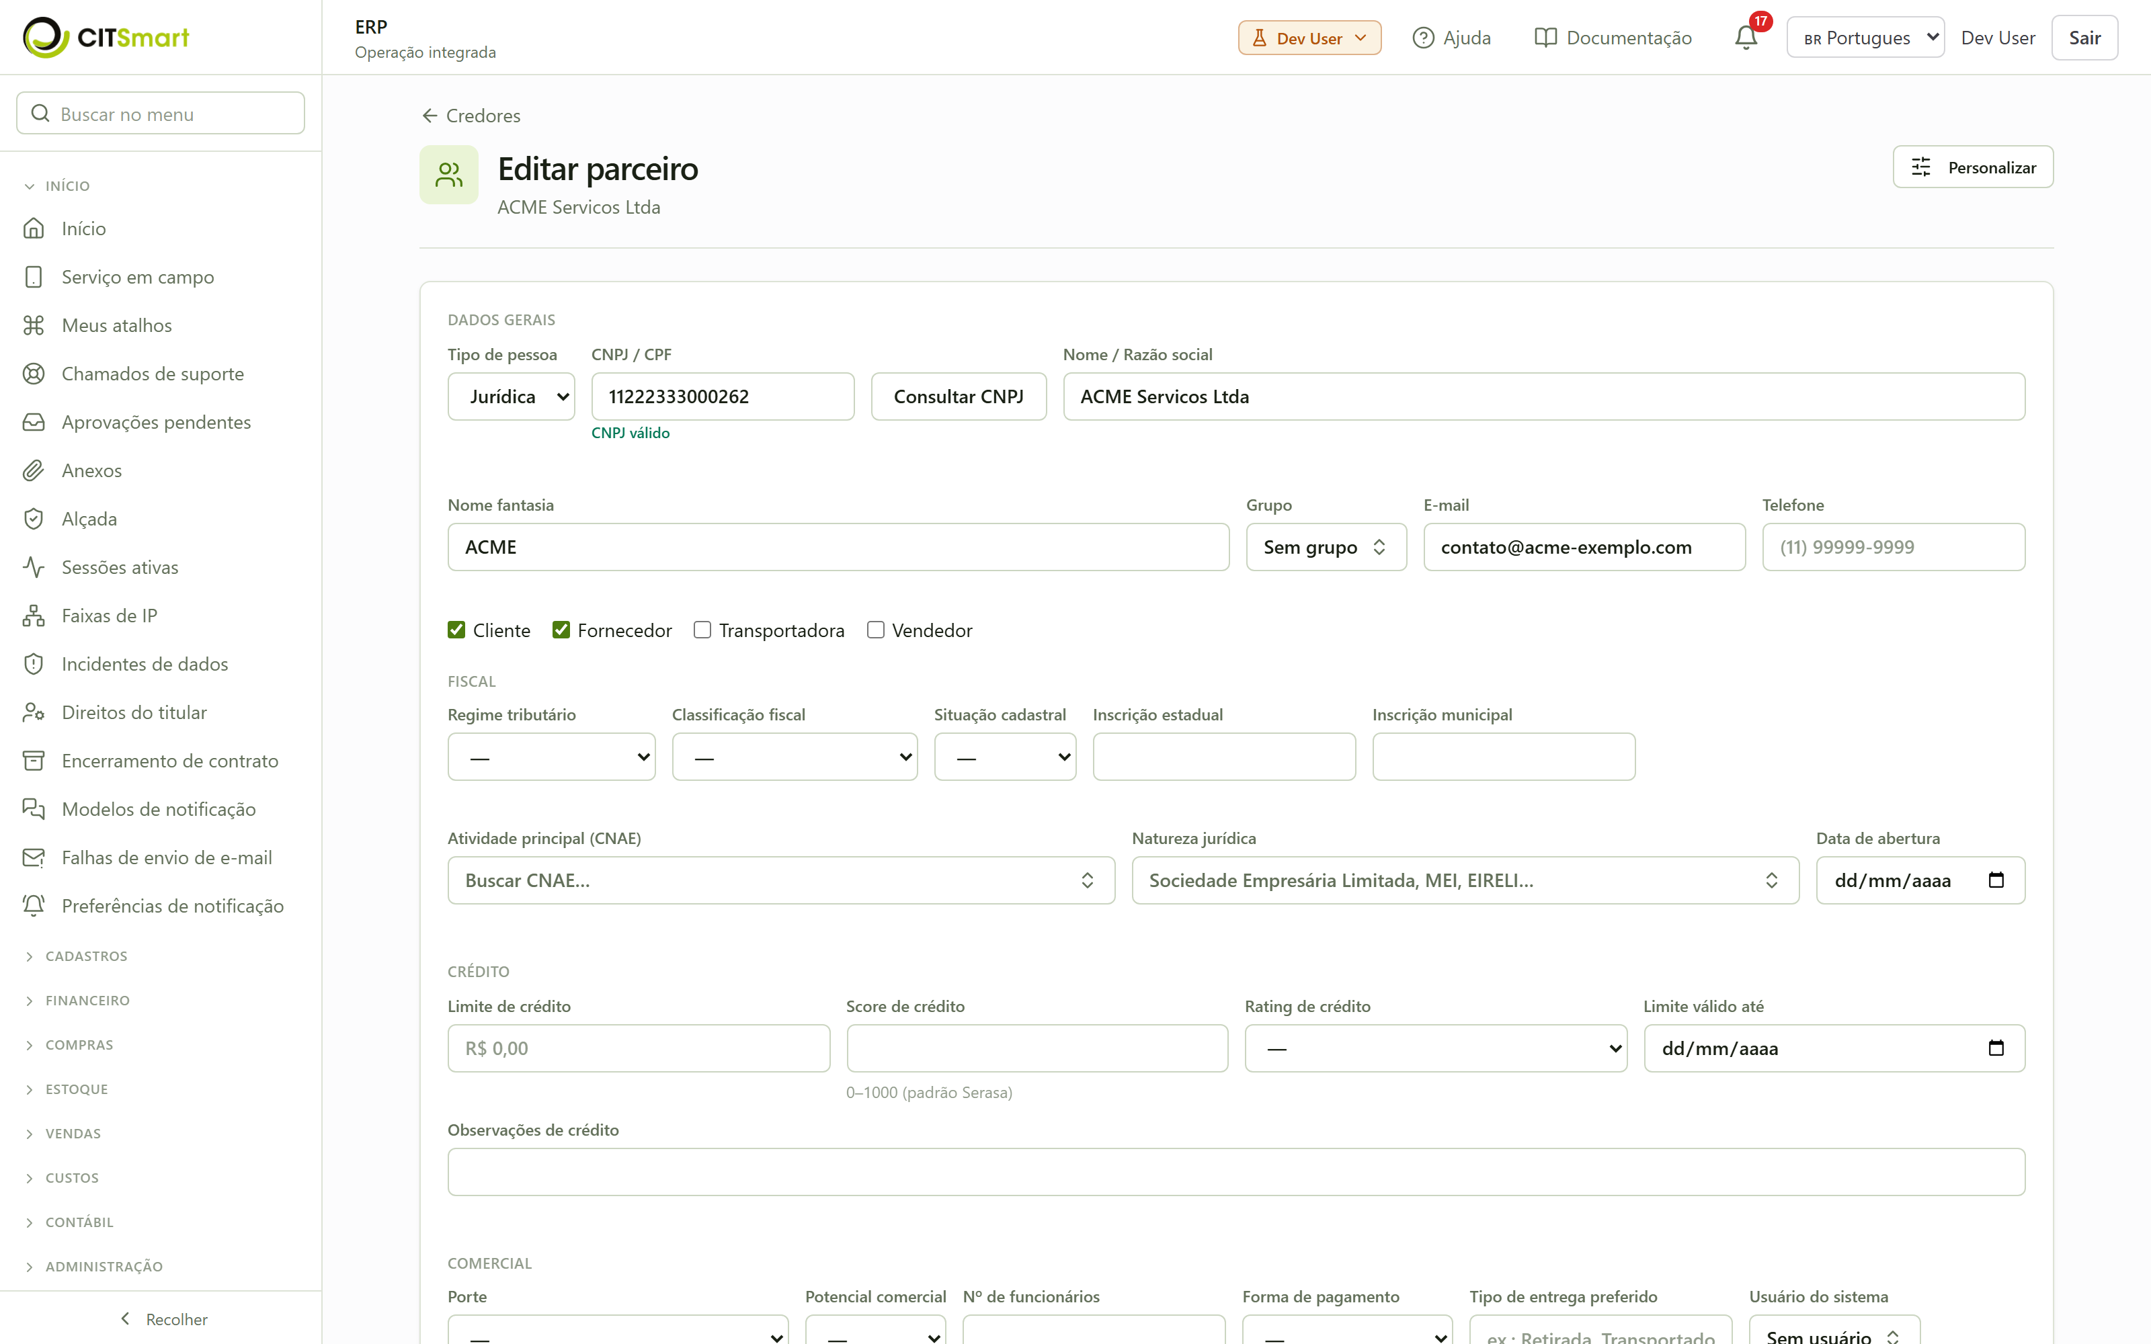Screen dimensions: 2151x1344
Task: Open Incidentes de dados shield-alert icon
Action: (x=34, y=664)
